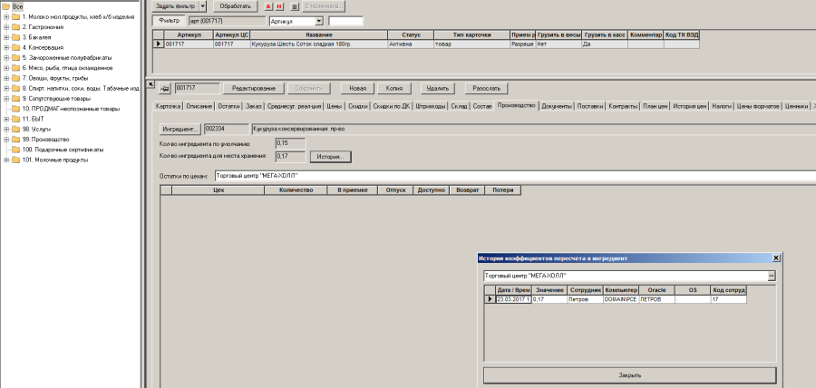Click the Разослать button
Screen dimensions: 816x388
tap(486, 89)
